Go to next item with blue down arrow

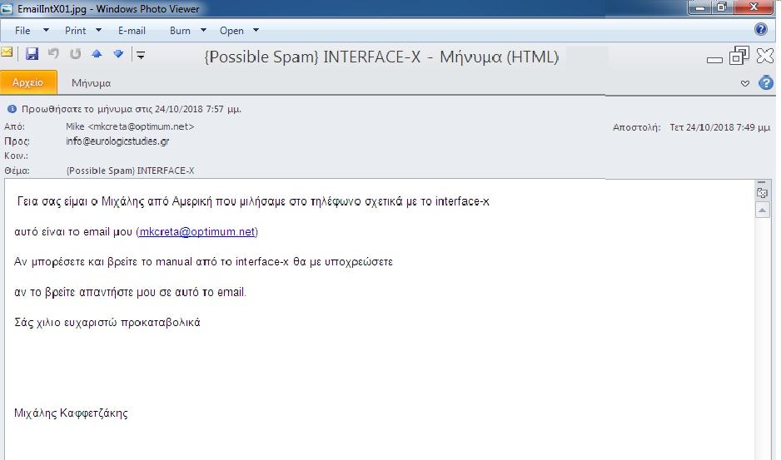point(118,54)
